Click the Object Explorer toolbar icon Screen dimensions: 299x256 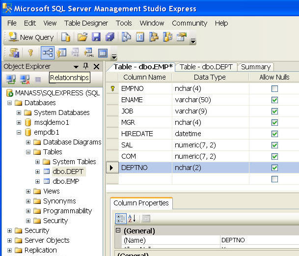coord(154,37)
